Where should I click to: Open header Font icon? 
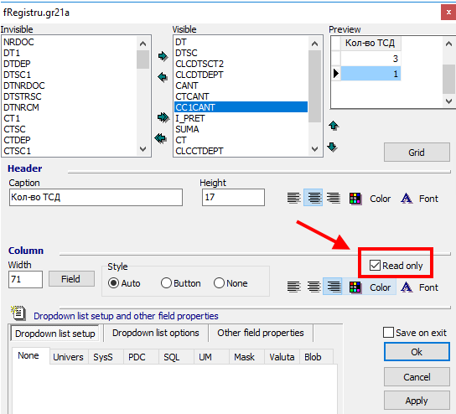tap(407, 199)
